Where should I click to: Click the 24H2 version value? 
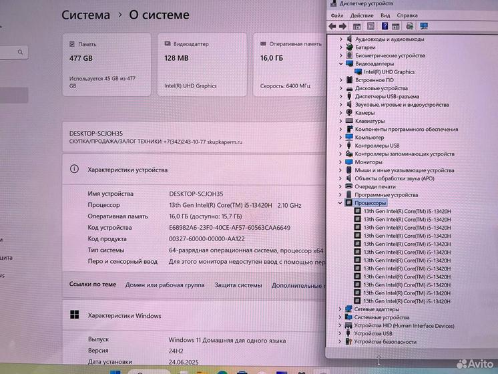point(176,351)
